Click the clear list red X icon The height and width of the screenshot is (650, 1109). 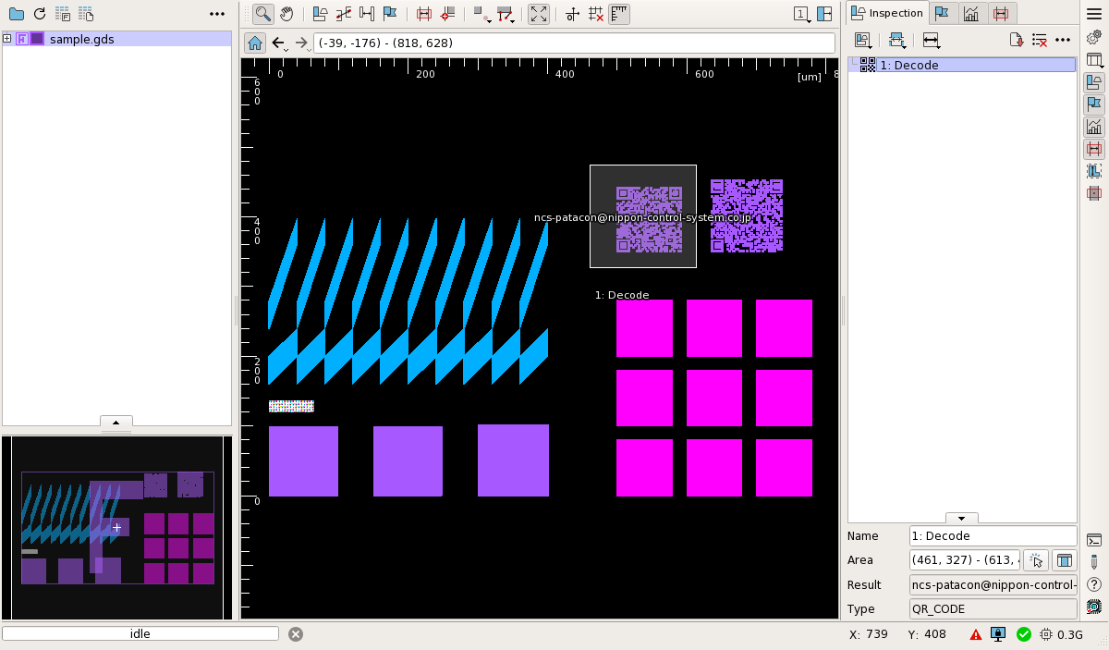click(x=1039, y=40)
